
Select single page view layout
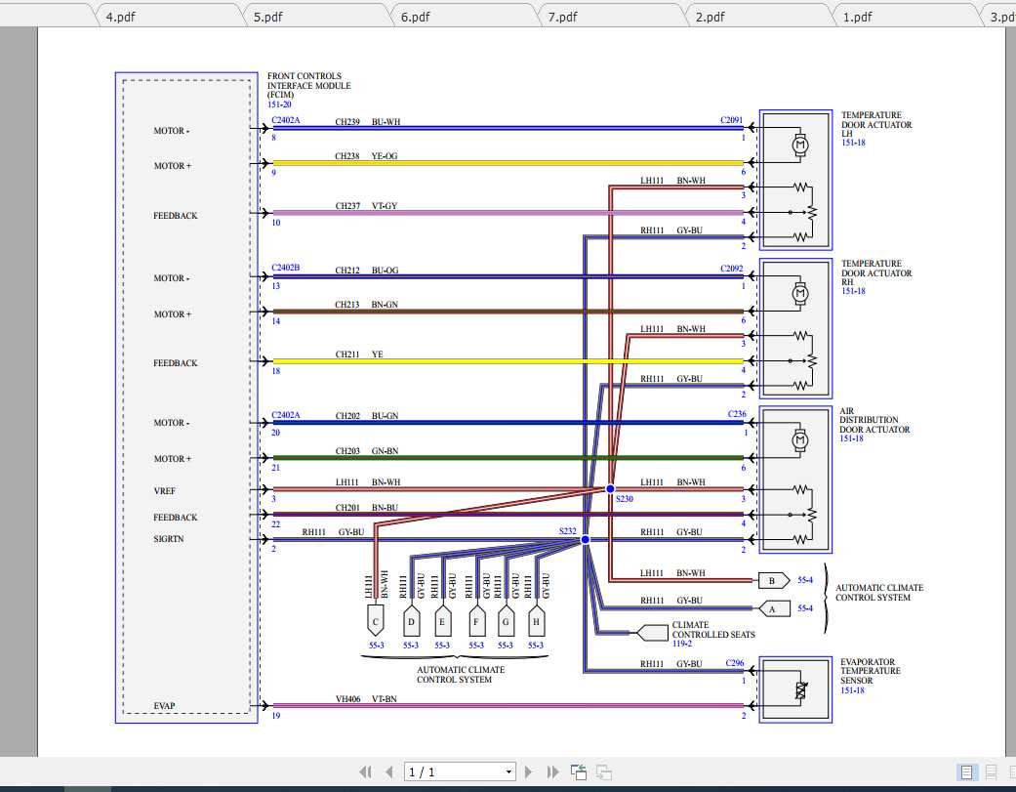[x=966, y=771]
